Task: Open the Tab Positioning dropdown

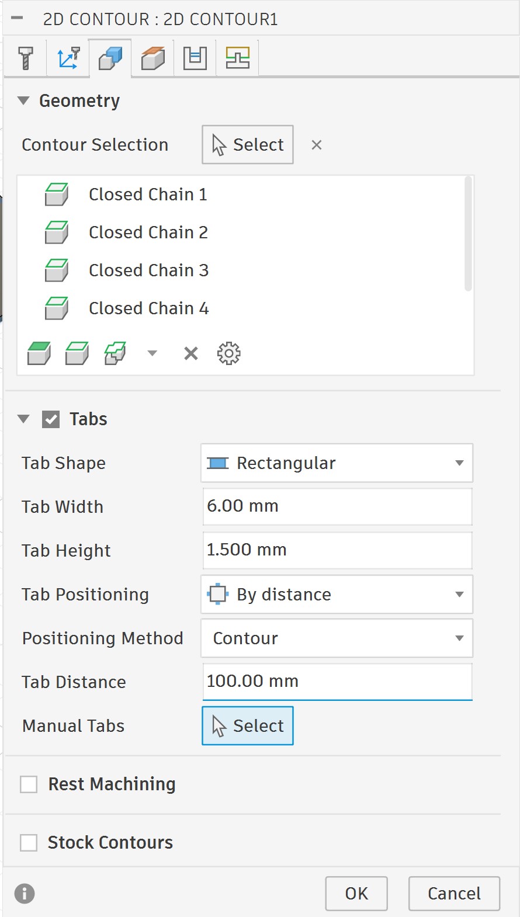Action: click(337, 595)
